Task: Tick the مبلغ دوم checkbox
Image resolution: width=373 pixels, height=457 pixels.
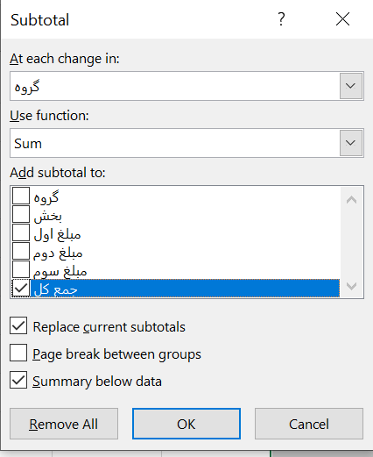Action: 21,251
